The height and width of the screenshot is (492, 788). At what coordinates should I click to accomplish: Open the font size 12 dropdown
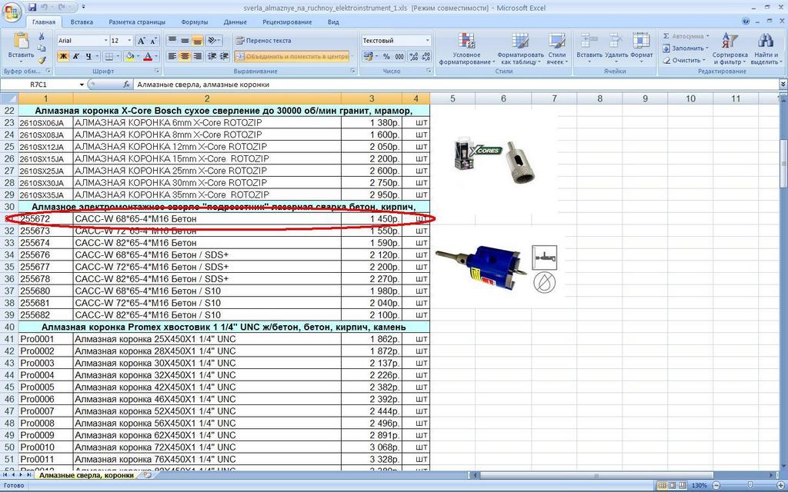(129, 41)
